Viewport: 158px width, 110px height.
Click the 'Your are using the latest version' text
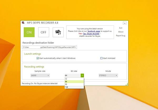click(x=90, y=29)
